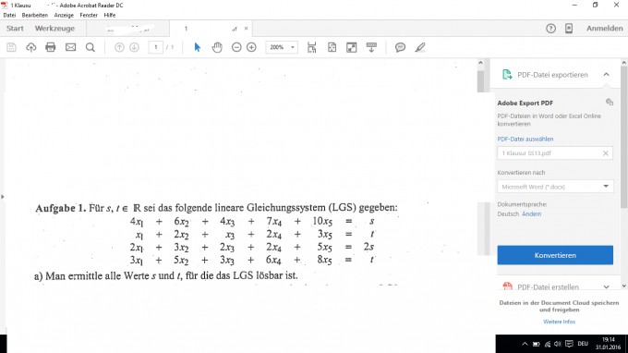This screenshot has height=353, width=628.
Task: Close the open document tab
Action: [246, 29]
